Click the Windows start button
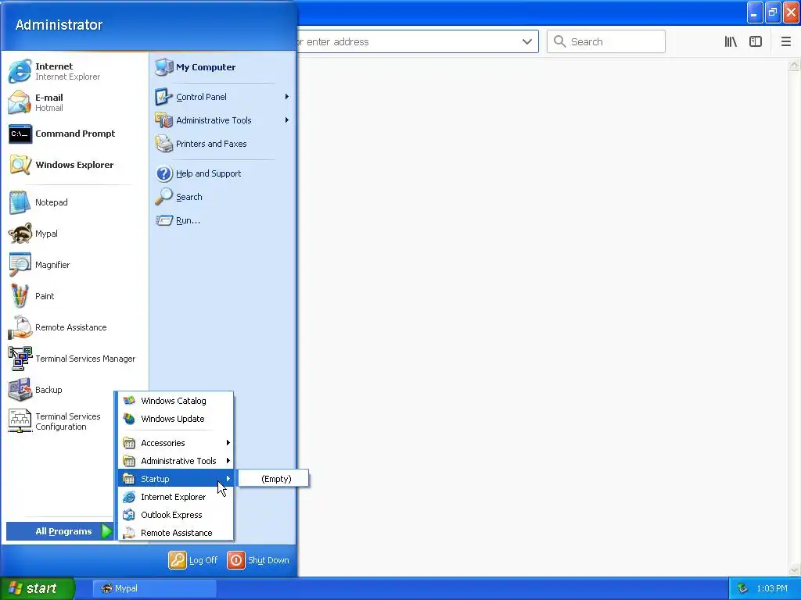This screenshot has width=801, height=600. [38, 588]
